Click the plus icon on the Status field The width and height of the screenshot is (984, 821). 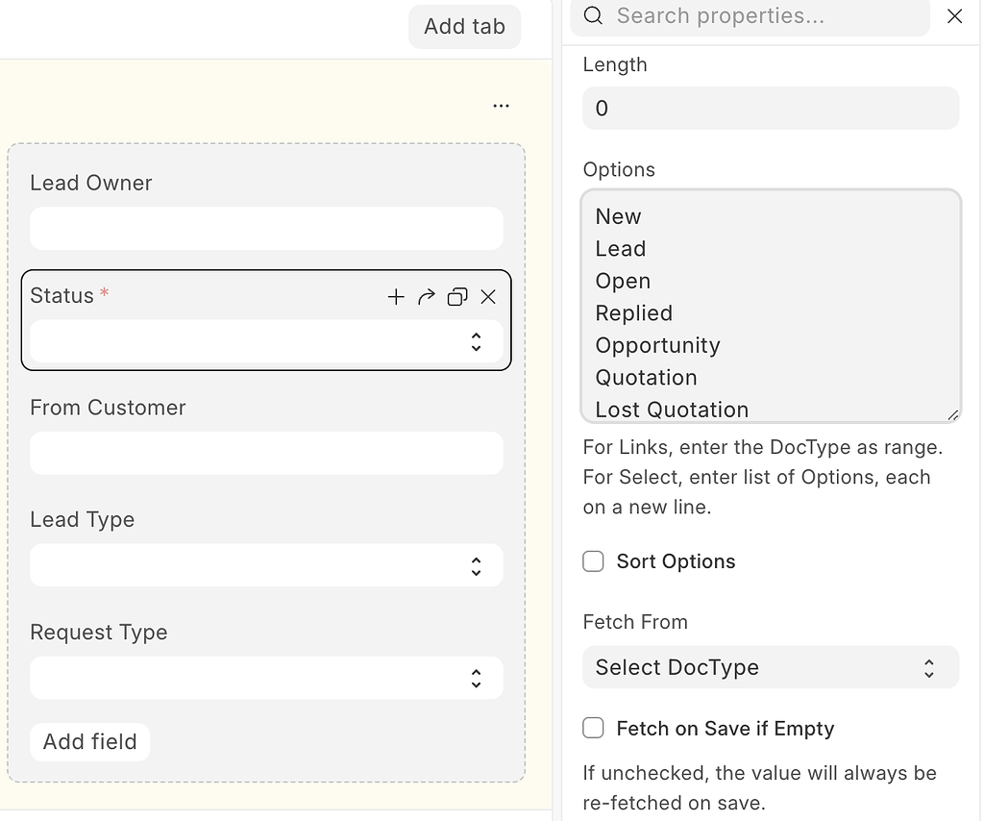[x=396, y=297]
